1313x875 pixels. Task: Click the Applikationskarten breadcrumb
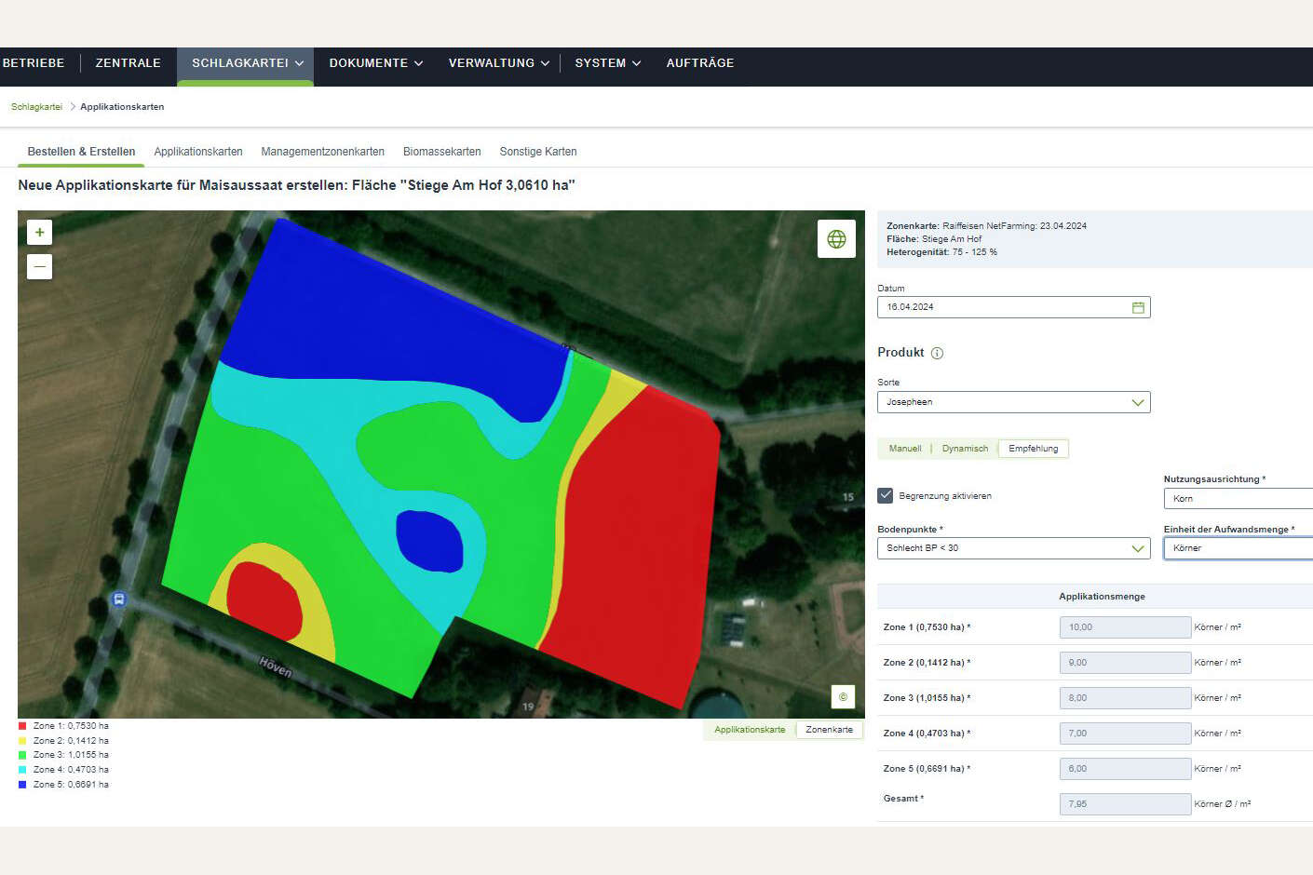[122, 107]
